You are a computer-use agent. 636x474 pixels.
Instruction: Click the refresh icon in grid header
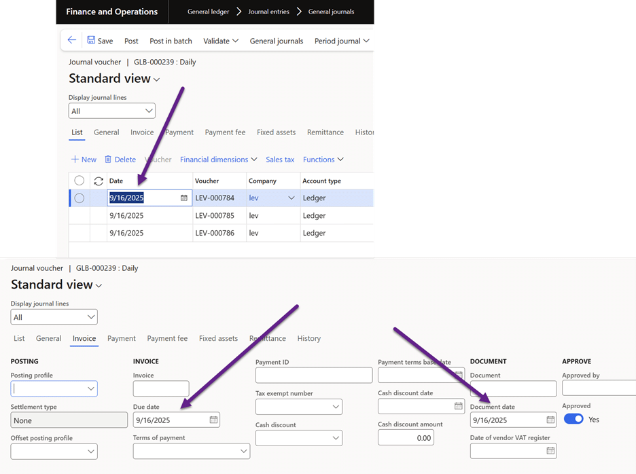[99, 181]
